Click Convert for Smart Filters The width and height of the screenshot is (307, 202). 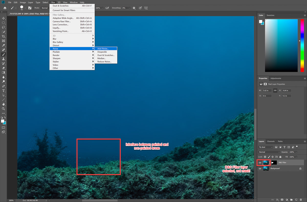click(x=64, y=10)
